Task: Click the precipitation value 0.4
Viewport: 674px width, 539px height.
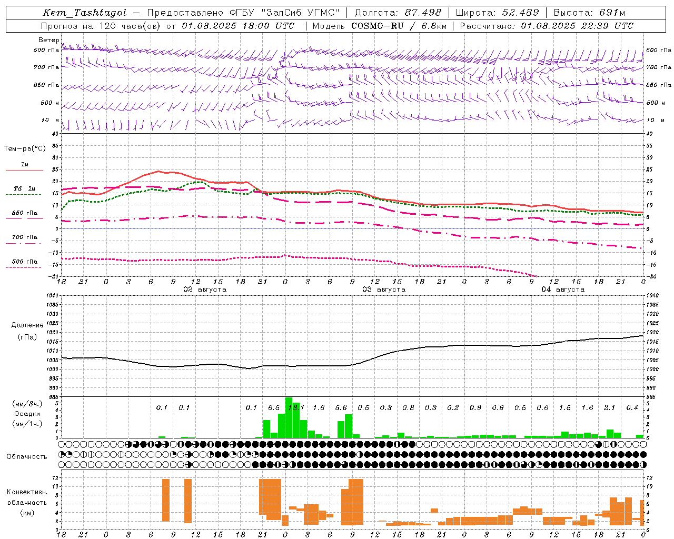Action: pos(632,407)
